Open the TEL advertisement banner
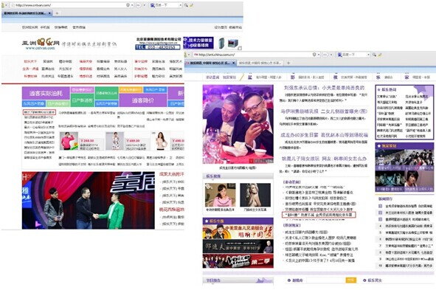436x290 pixels. pos(158,44)
